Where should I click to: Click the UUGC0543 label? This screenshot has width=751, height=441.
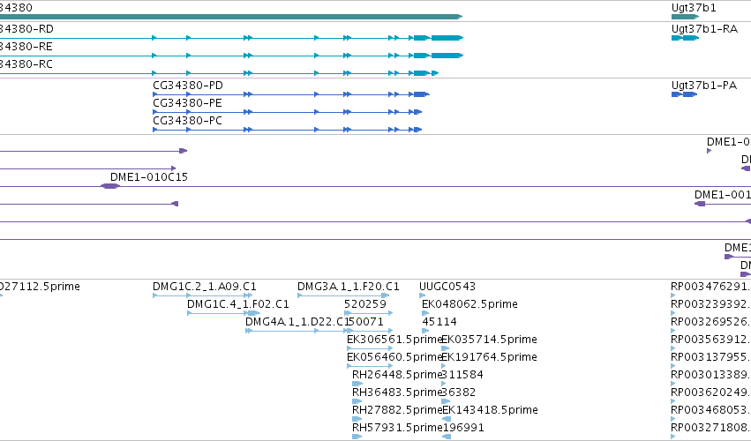tap(447, 287)
